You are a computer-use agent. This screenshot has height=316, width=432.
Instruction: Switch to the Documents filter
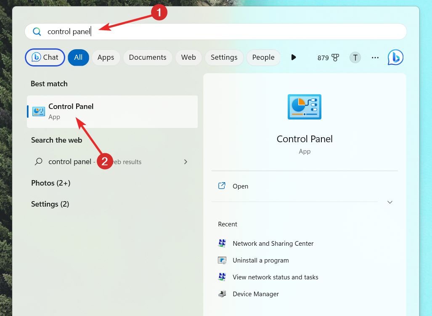[147, 57]
